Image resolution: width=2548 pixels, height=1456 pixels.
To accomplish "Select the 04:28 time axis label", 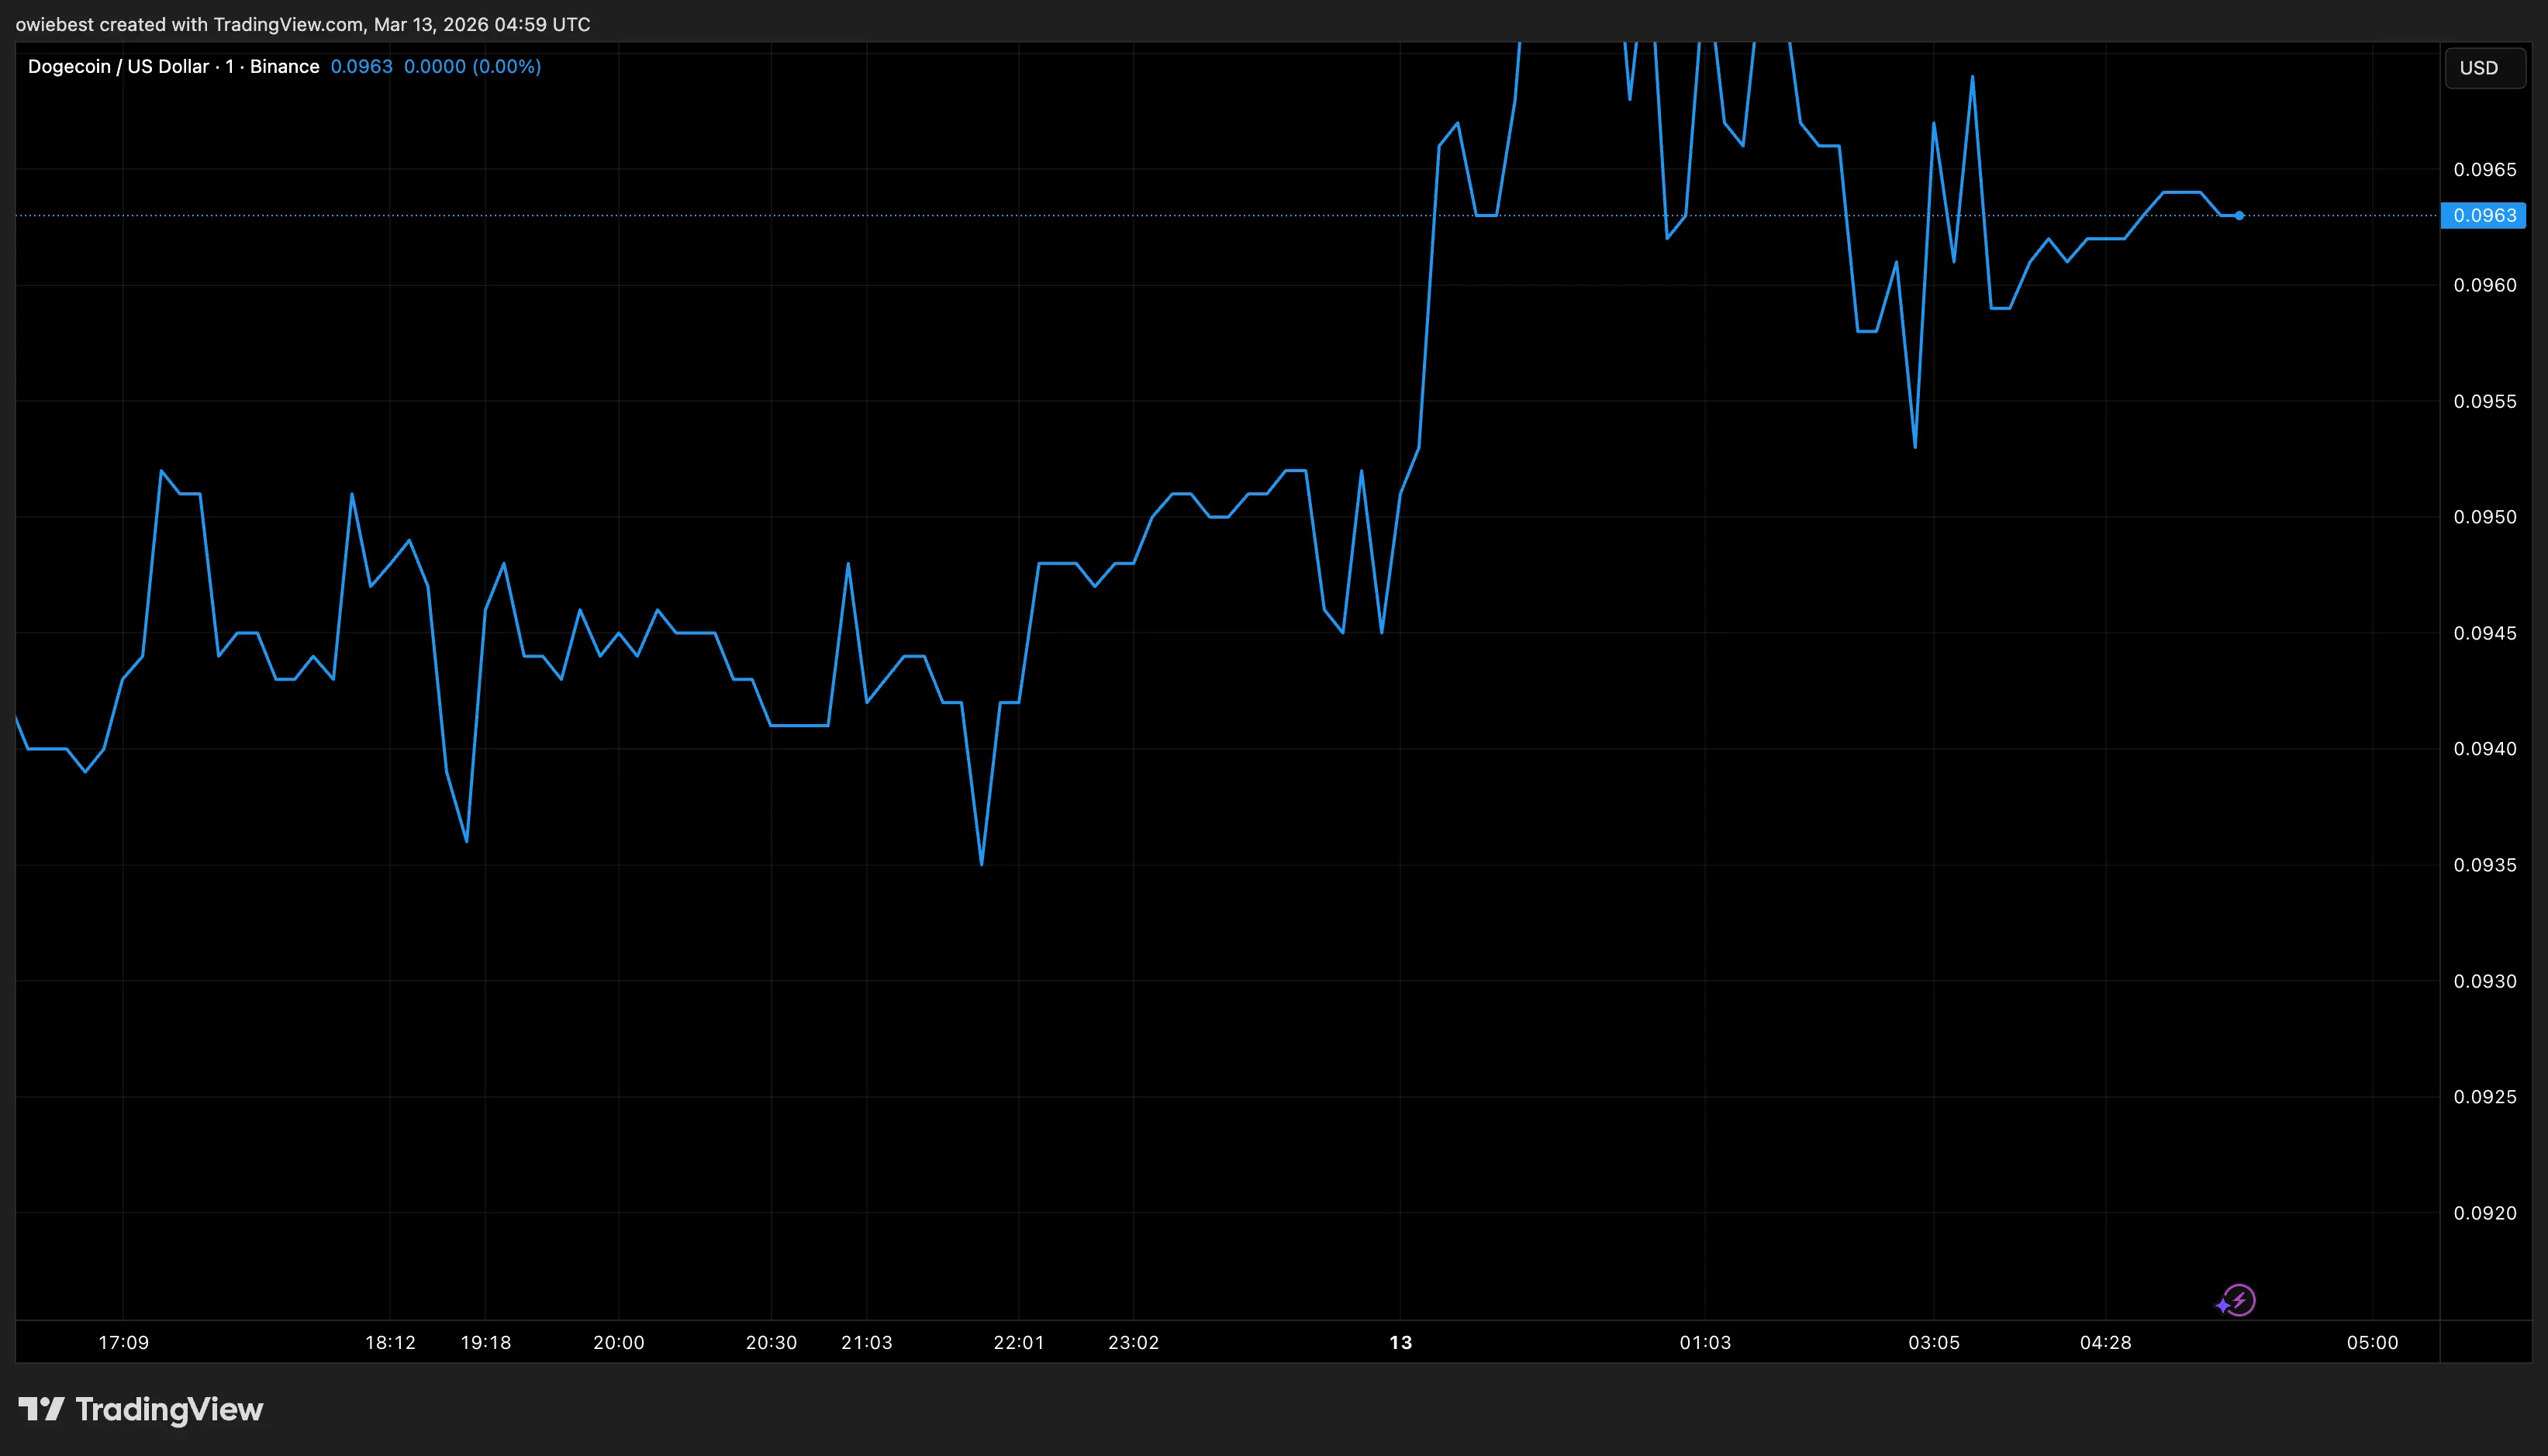I will coord(2105,1342).
